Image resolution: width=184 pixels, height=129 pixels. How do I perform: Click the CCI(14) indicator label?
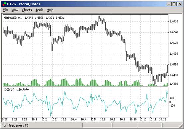9,90
